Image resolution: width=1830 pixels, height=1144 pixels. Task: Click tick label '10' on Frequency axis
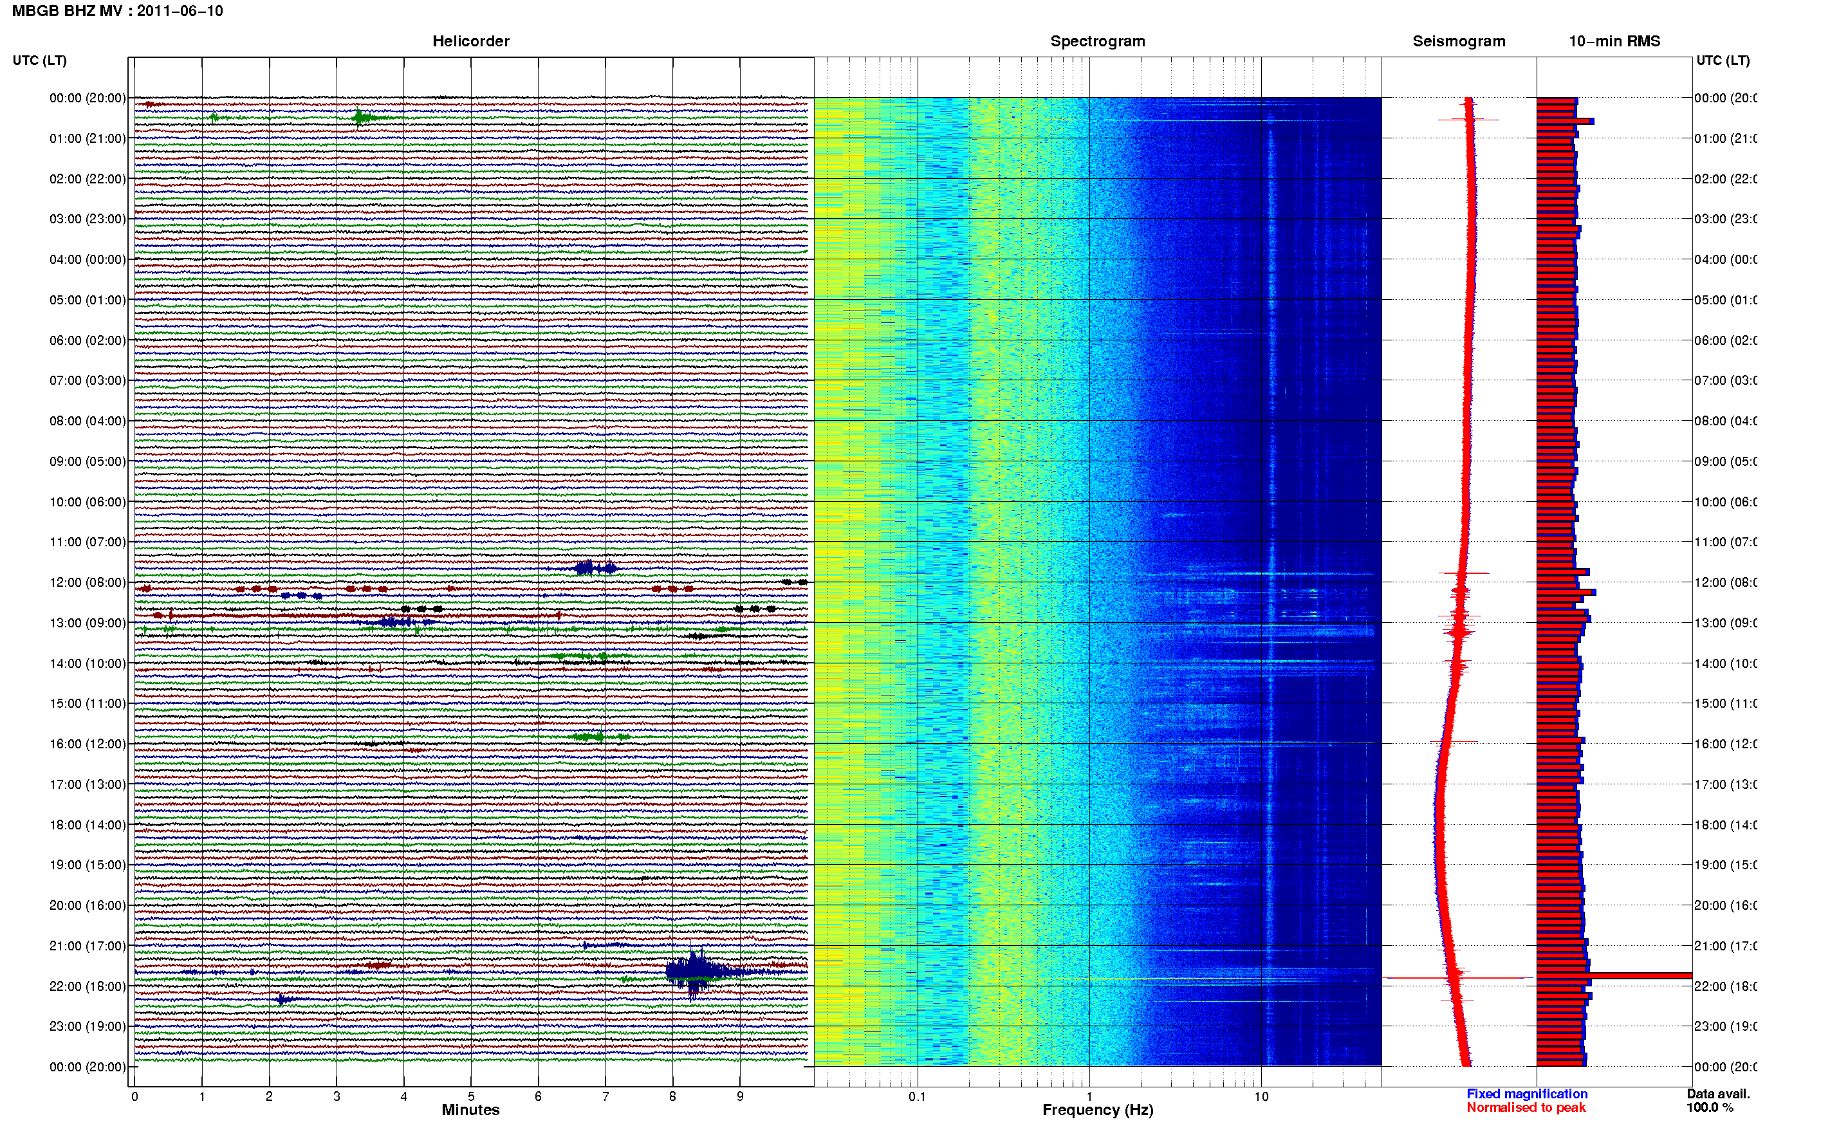click(x=1261, y=1096)
